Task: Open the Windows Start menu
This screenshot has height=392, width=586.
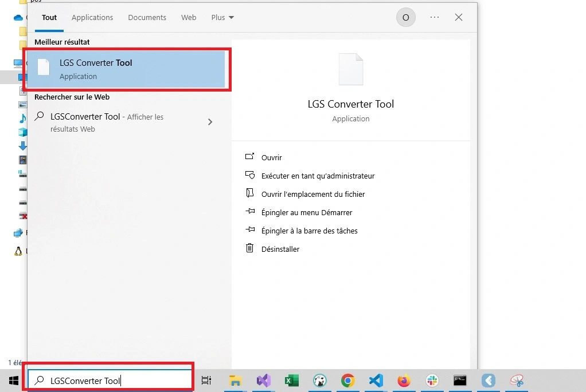Action: 14,381
